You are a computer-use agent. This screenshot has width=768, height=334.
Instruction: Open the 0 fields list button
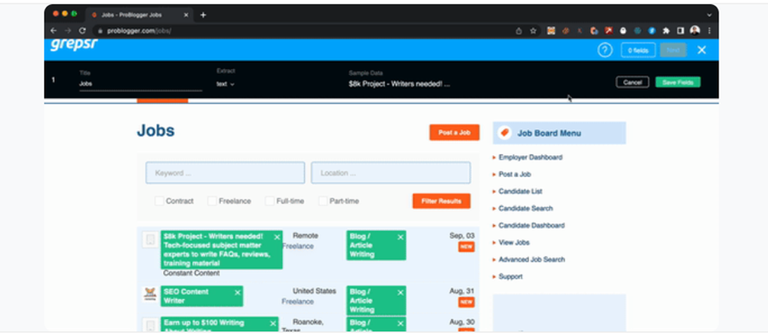click(638, 50)
